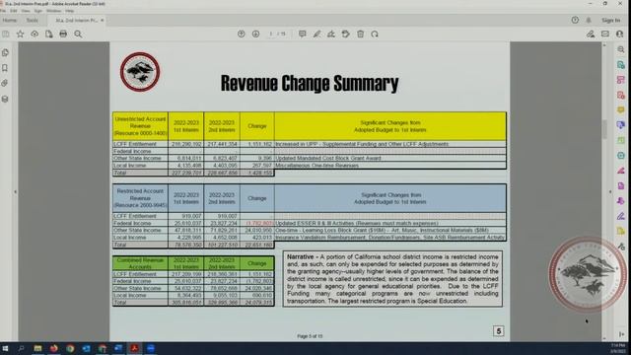
Task: Click scroll-up arrow on document scrollbar
Action: (604, 45)
